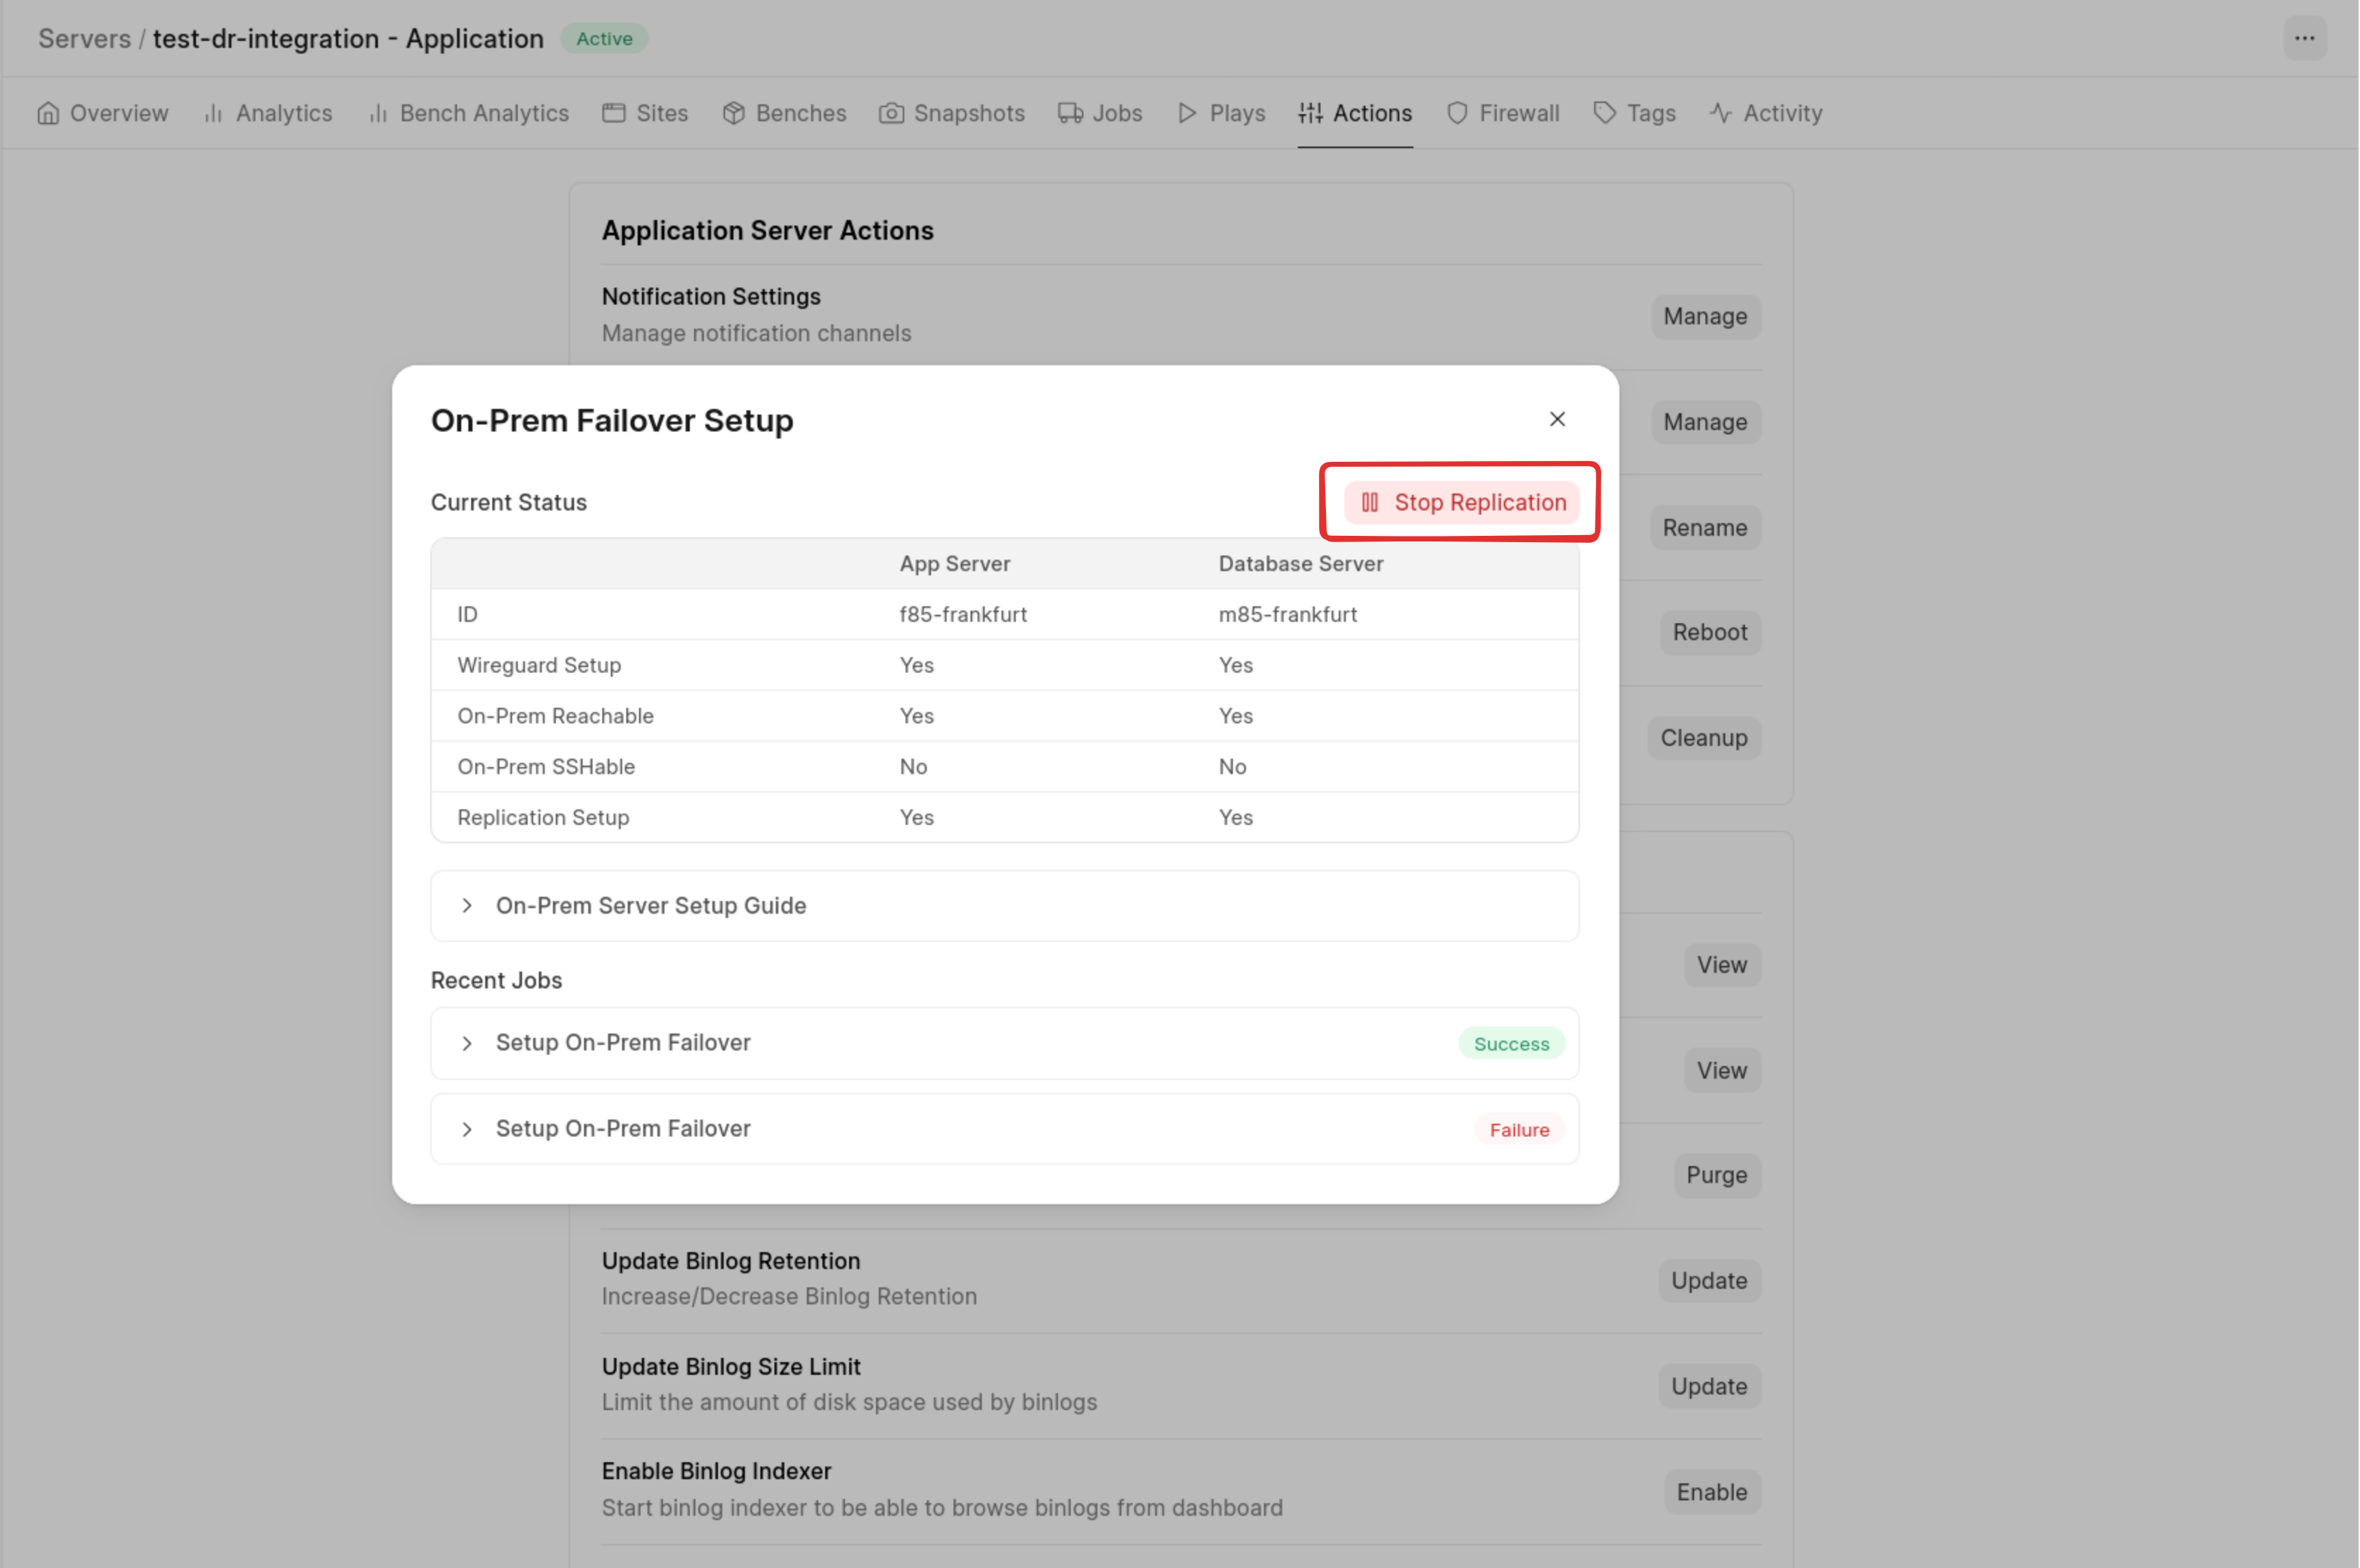Click the Overview home icon
The height and width of the screenshot is (1568, 2360).
click(47, 113)
